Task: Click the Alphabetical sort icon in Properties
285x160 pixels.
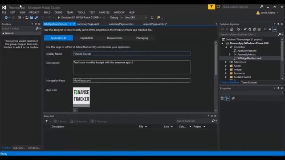Action: point(227,98)
